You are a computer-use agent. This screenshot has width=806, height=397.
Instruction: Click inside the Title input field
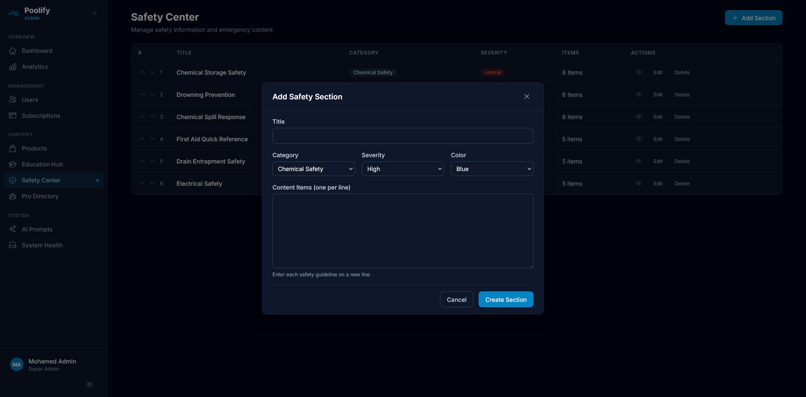tap(403, 135)
